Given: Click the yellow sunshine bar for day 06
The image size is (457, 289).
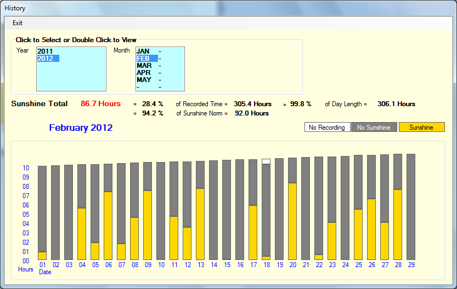Looking at the screenshot, I should (x=108, y=226).
